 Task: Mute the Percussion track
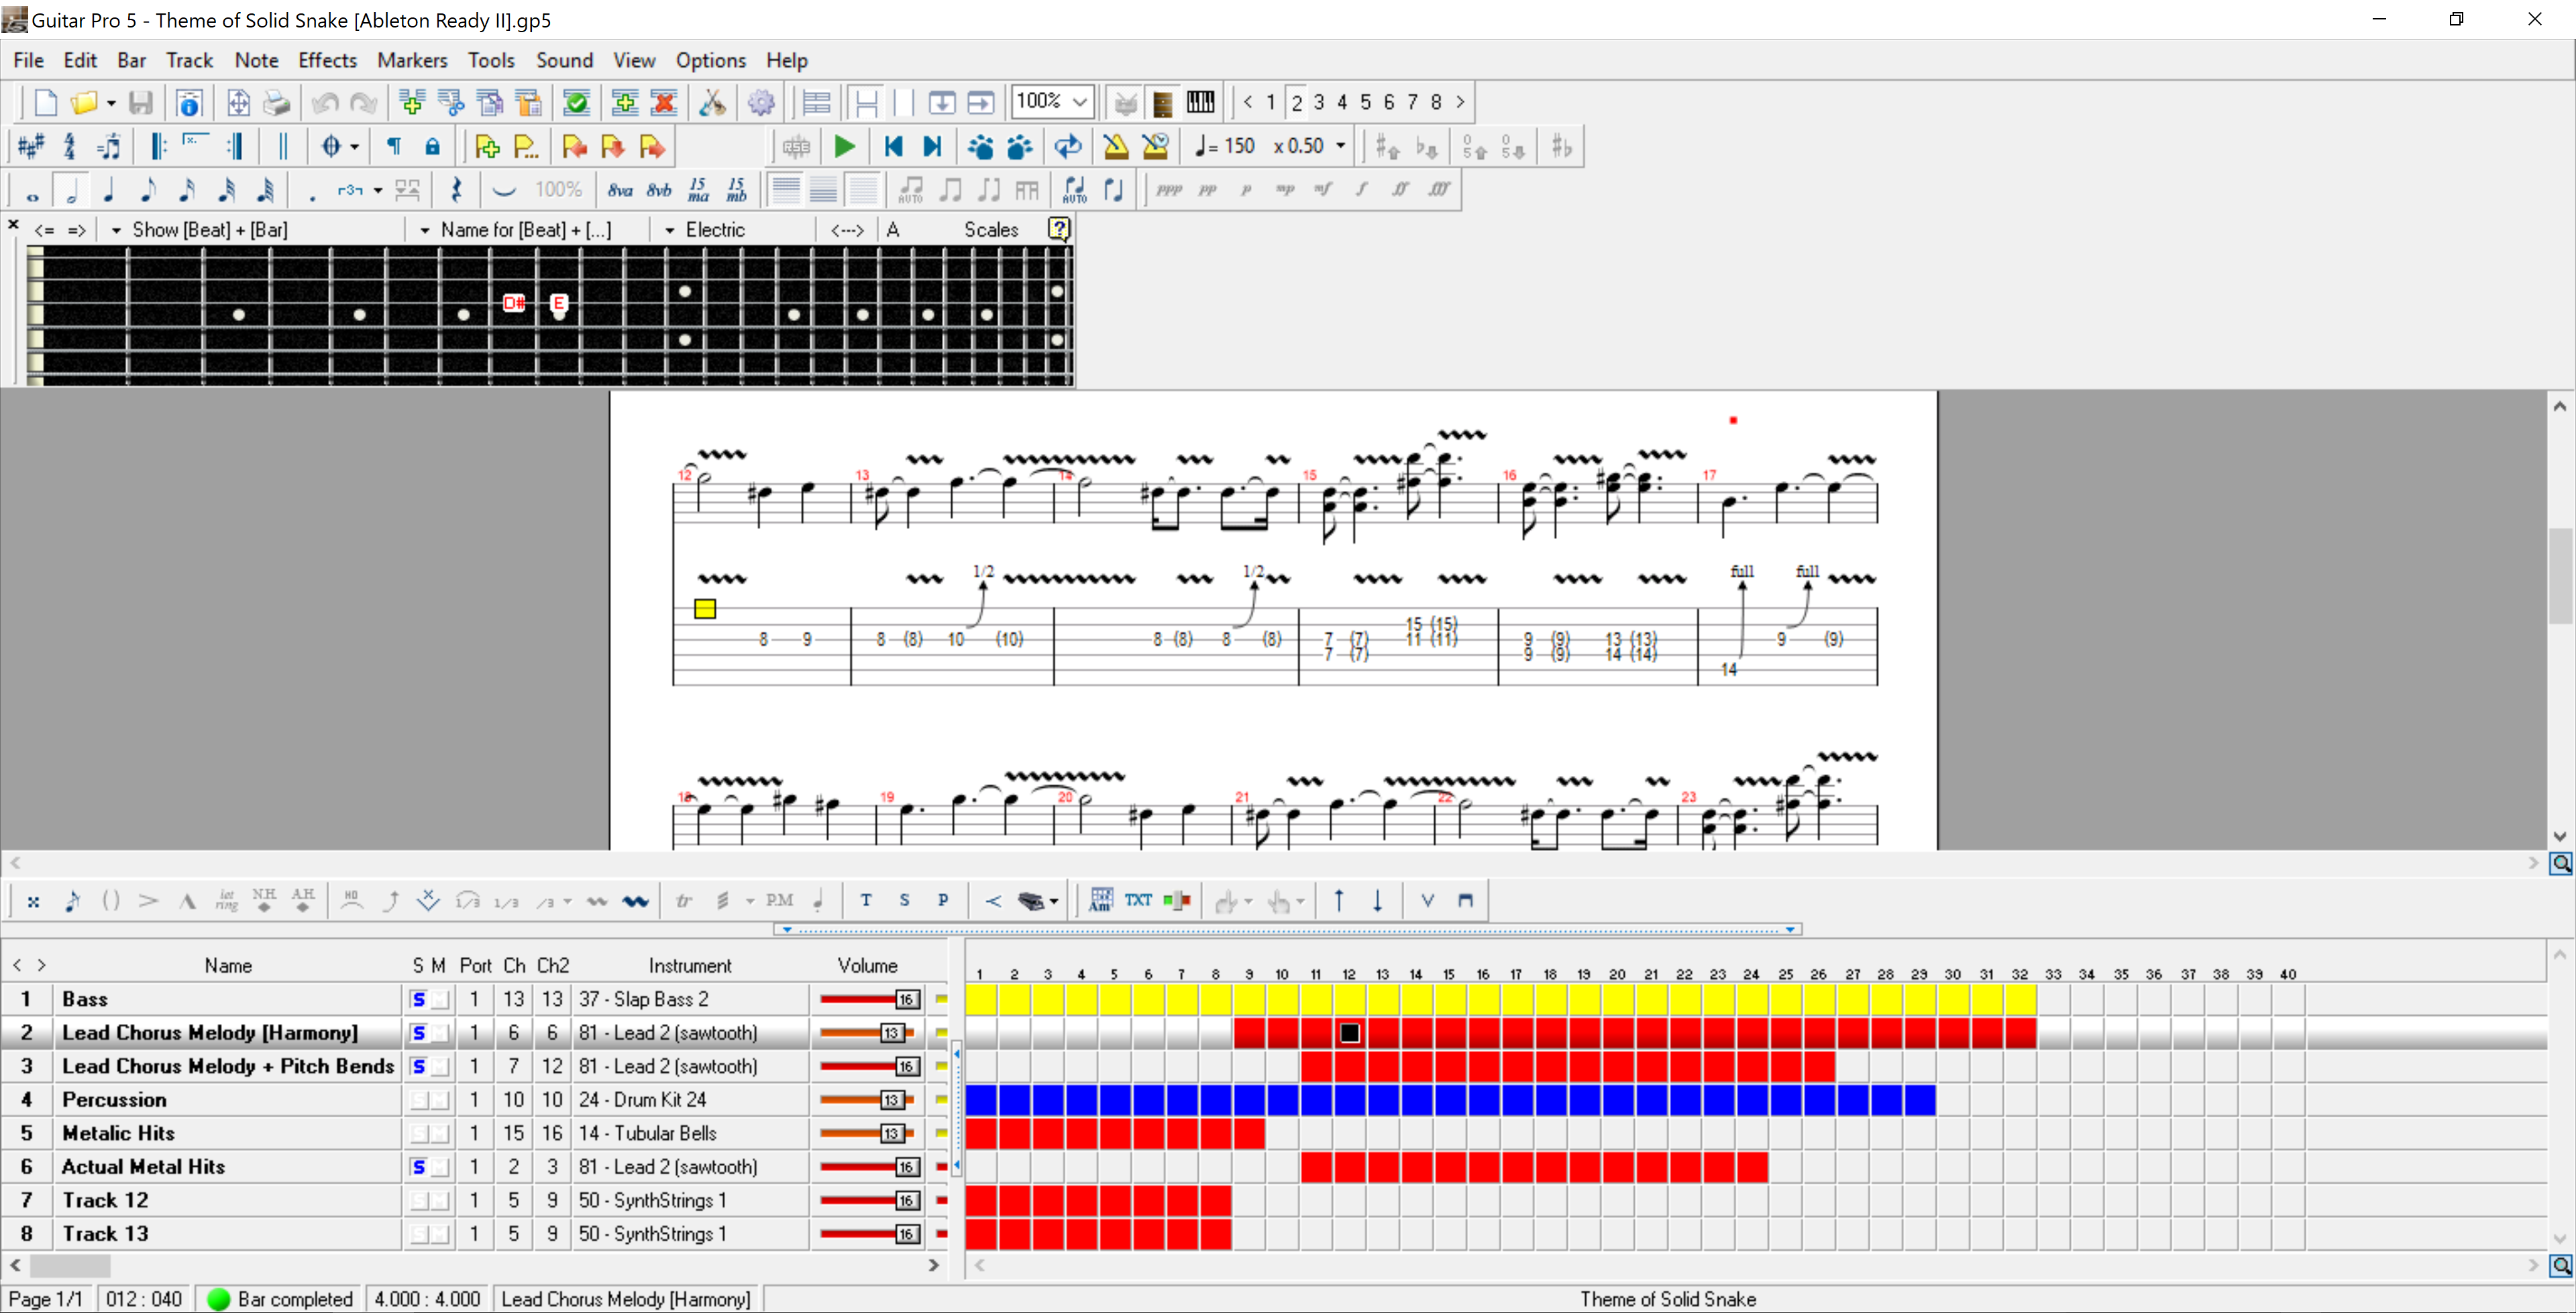point(440,1100)
